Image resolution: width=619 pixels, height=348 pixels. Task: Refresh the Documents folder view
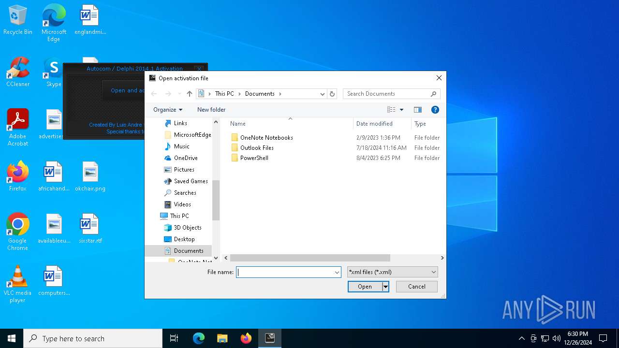pos(332,94)
